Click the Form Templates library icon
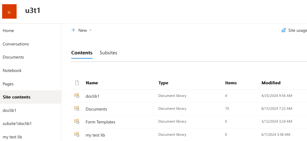The image size is (307, 141). pos(77,121)
